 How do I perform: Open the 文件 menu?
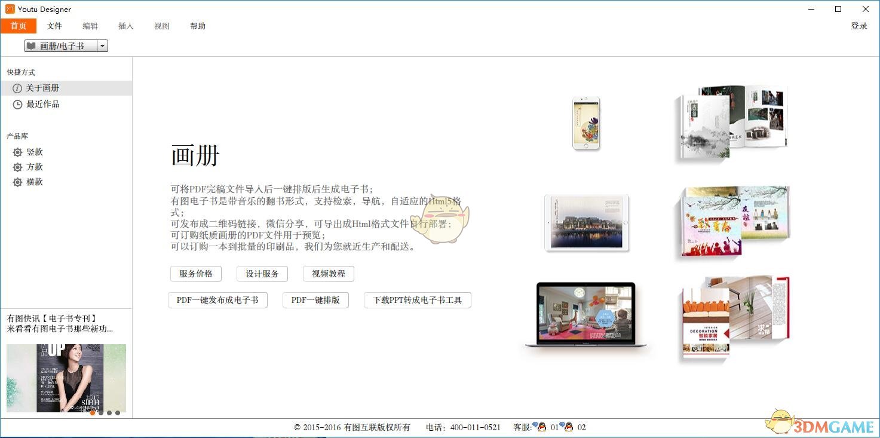click(54, 26)
